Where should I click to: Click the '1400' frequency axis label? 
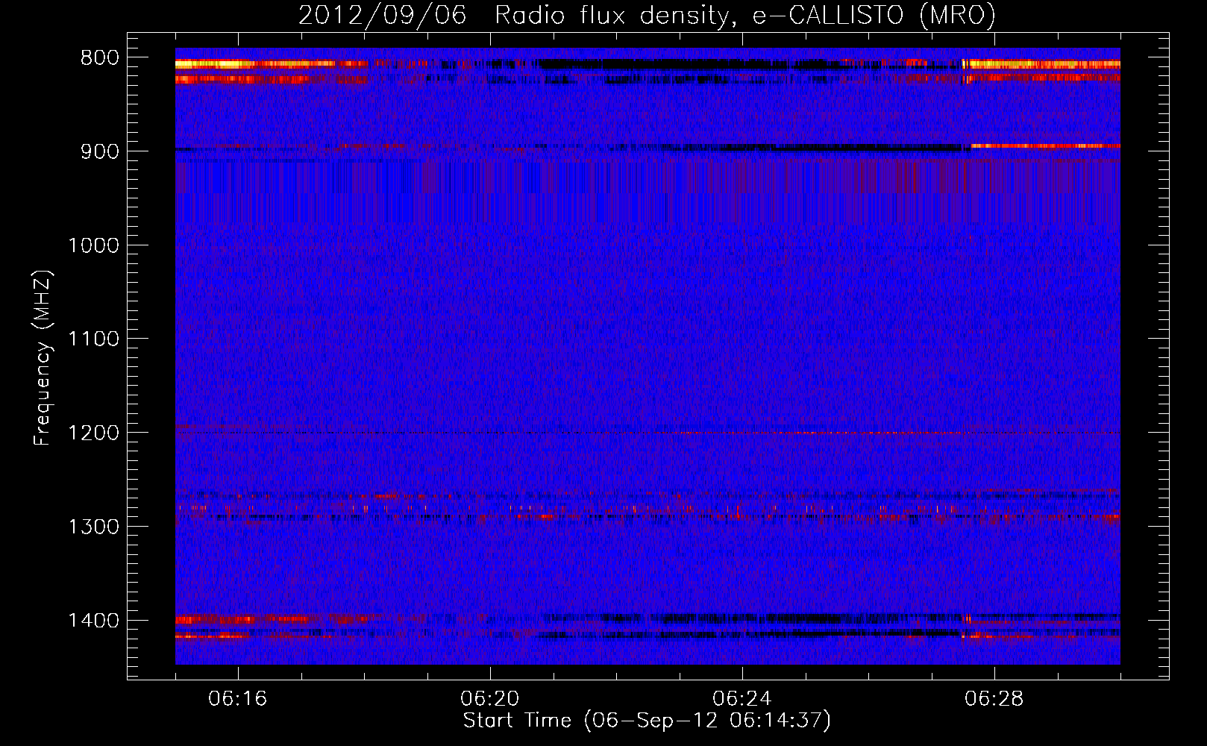pyautogui.click(x=93, y=621)
